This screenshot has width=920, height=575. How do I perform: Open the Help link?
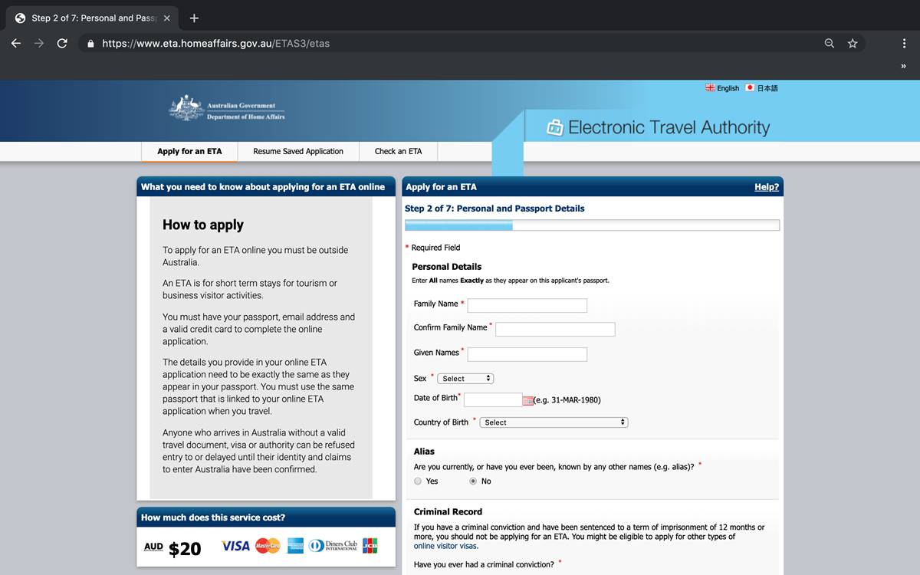pos(767,187)
